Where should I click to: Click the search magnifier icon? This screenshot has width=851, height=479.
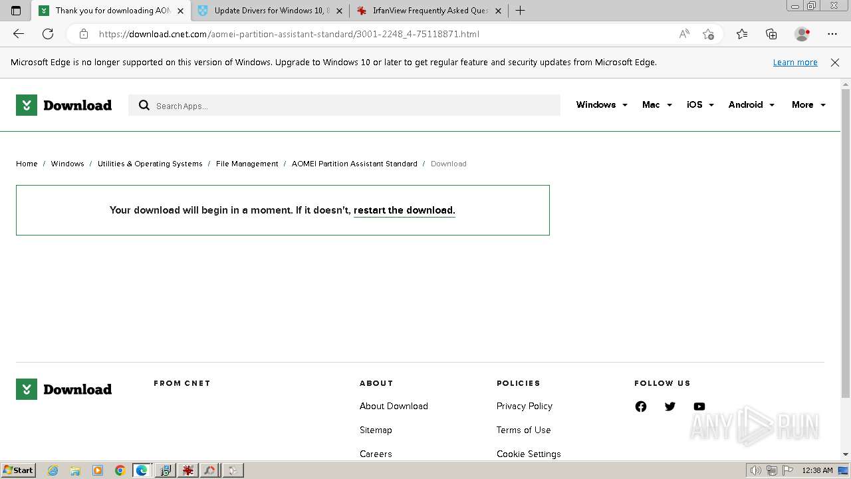coord(144,105)
